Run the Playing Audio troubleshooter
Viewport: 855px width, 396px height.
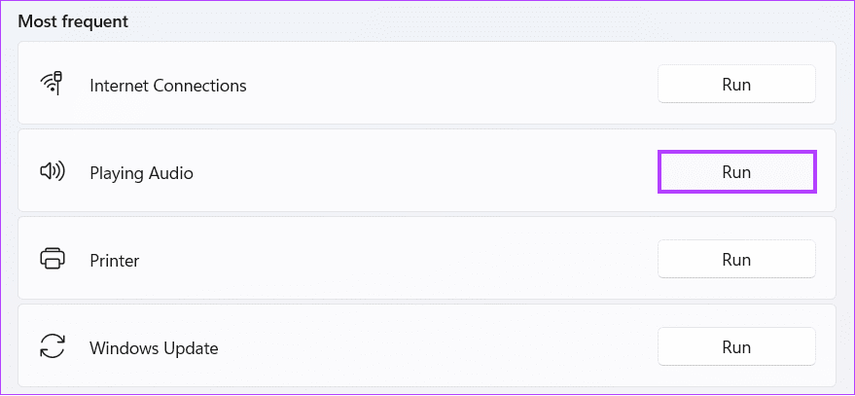(736, 172)
